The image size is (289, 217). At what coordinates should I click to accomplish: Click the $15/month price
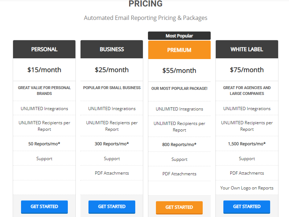point(44,70)
